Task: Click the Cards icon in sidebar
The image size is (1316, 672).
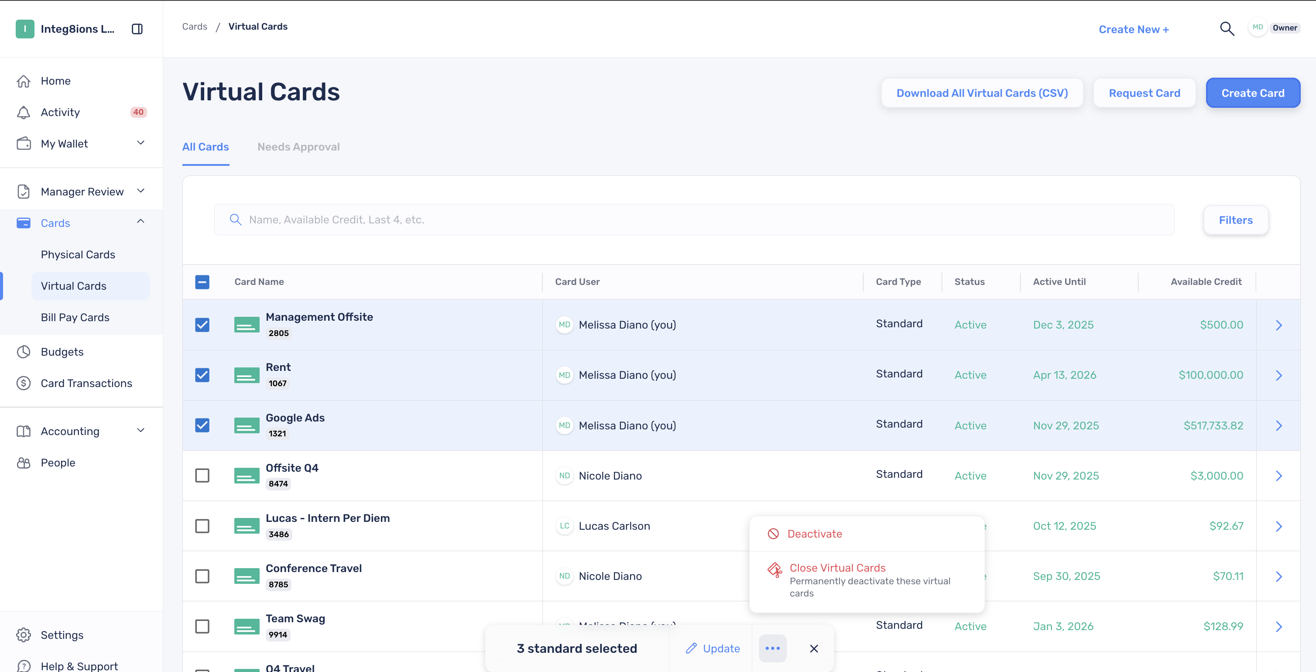Action: (x=24, y=223)
